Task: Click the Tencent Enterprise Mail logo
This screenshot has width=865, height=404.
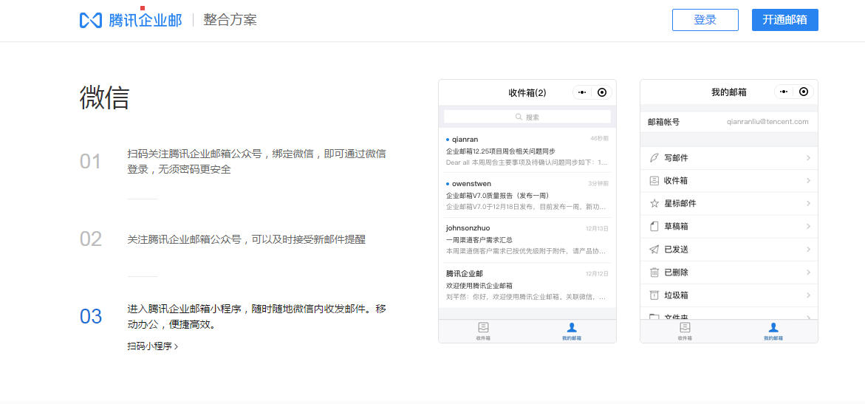Action: pyautogui.click(x=130, y=20)
